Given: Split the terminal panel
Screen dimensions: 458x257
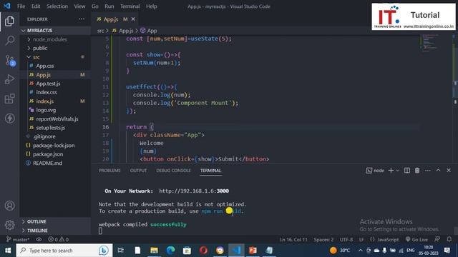Looking at the screenshot, I should pos(407,171).
